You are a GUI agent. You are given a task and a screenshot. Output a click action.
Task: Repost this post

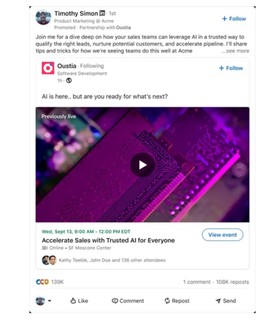click(177, 301)
